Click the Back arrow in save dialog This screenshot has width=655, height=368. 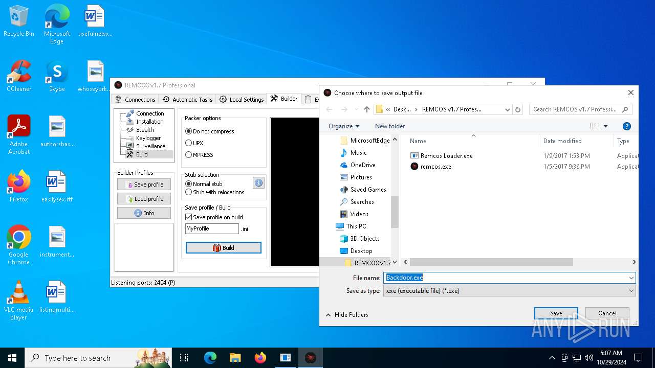point(330,109)
